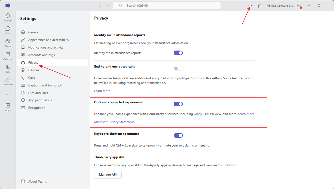The height and width of the screenshot is (189, 334).
Task: Open the profile avatar account menu
Action: tap(299, 6)
